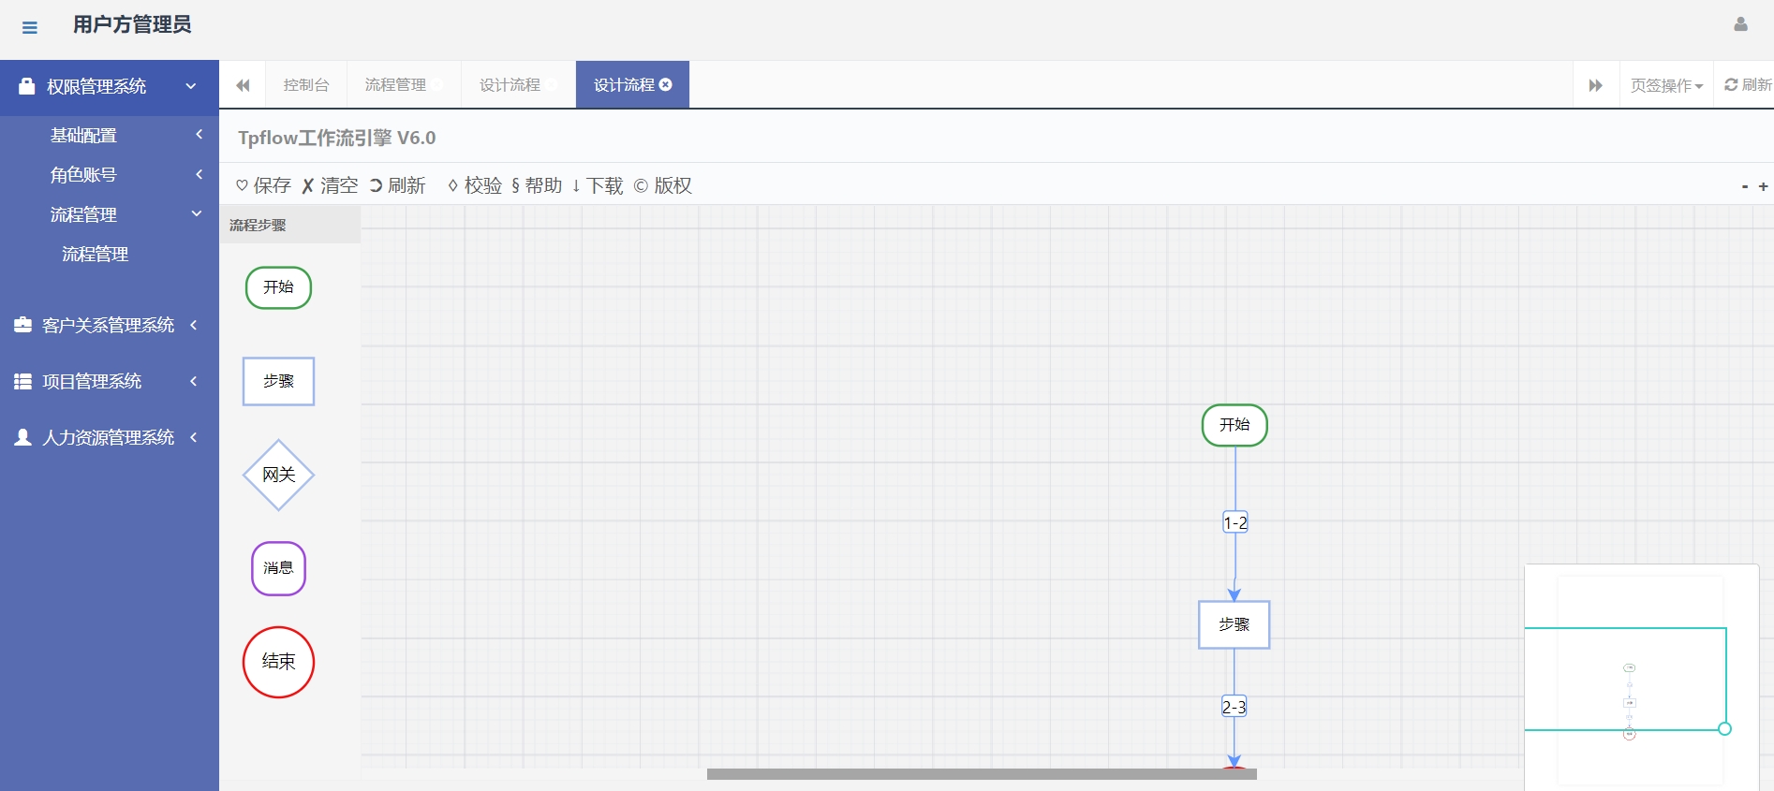Select the 开始 node in palette
Image resolution: width=1774 pixels, height=791 pixels.
click(278, 287)
